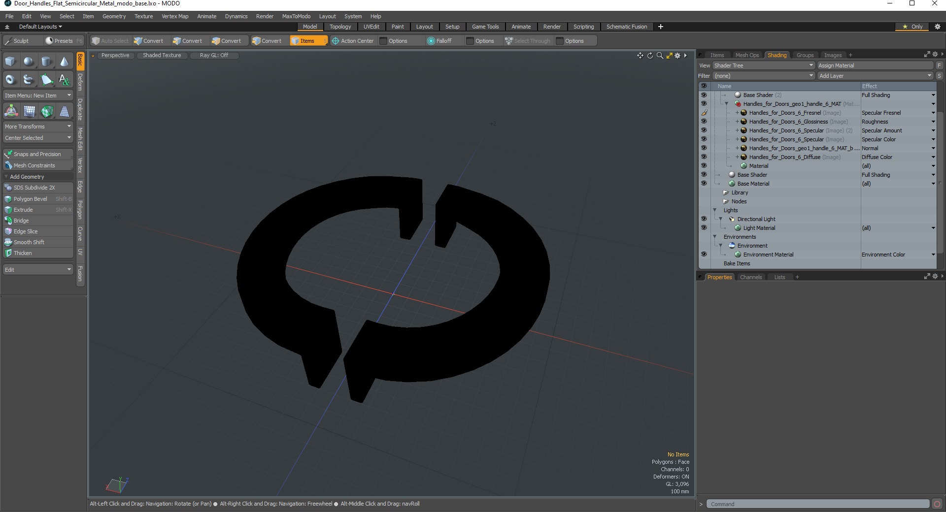Choose the Extrude tool

(38, 210)
